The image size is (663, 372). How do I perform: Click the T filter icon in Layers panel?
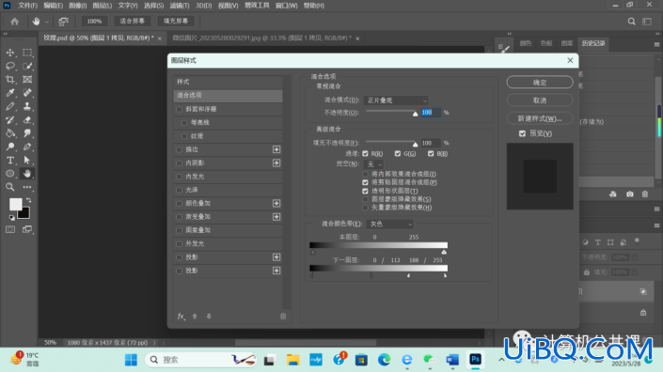click(x=598, y=242)
